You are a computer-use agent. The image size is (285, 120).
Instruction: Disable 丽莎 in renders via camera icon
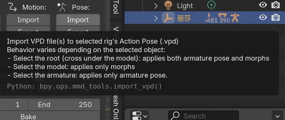[x=276, y=18]
